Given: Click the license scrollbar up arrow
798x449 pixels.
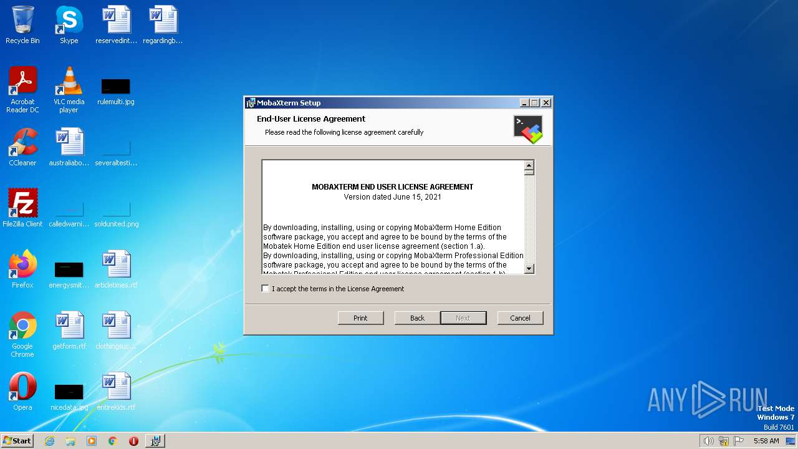Looking at the screenshot, I should [529, 165].
